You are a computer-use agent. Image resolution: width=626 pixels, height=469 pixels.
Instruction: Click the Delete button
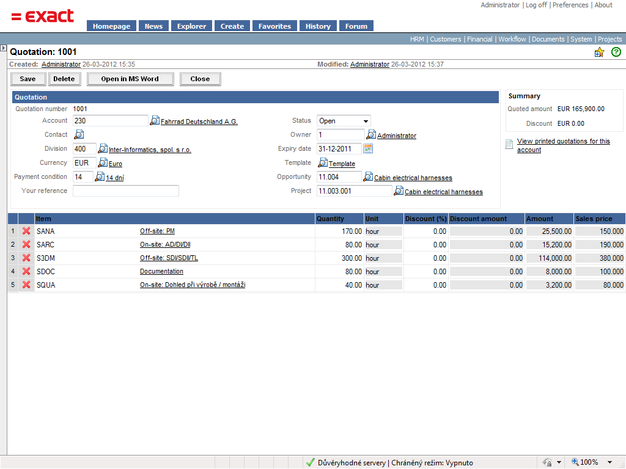coord(64,79)
